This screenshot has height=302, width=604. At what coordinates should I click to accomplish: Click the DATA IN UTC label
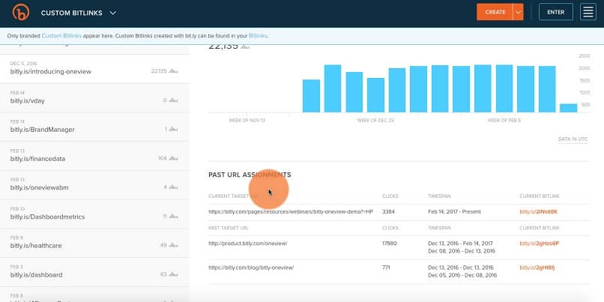click(x=573, y=139)
